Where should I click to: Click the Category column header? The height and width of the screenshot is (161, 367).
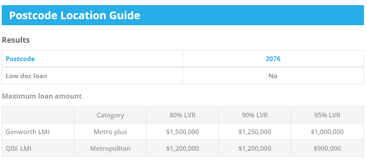pos(110,115)
